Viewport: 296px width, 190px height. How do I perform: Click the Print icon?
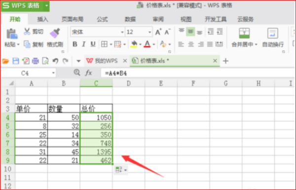(36, 61)
